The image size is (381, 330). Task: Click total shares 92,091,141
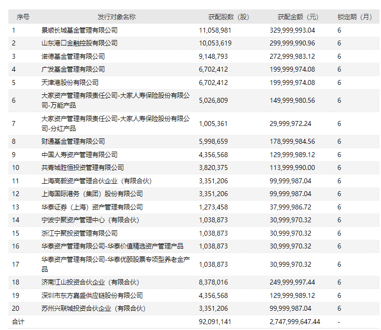click(215, 322)
